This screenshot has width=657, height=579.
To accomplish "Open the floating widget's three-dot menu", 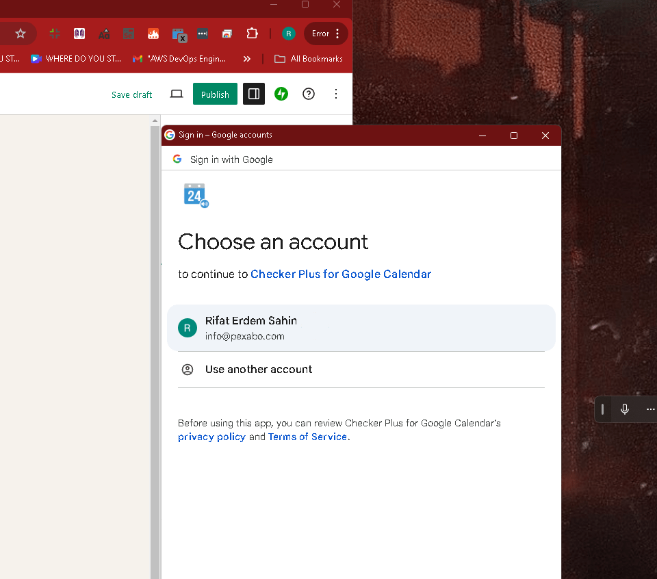I will coord(650,409).
